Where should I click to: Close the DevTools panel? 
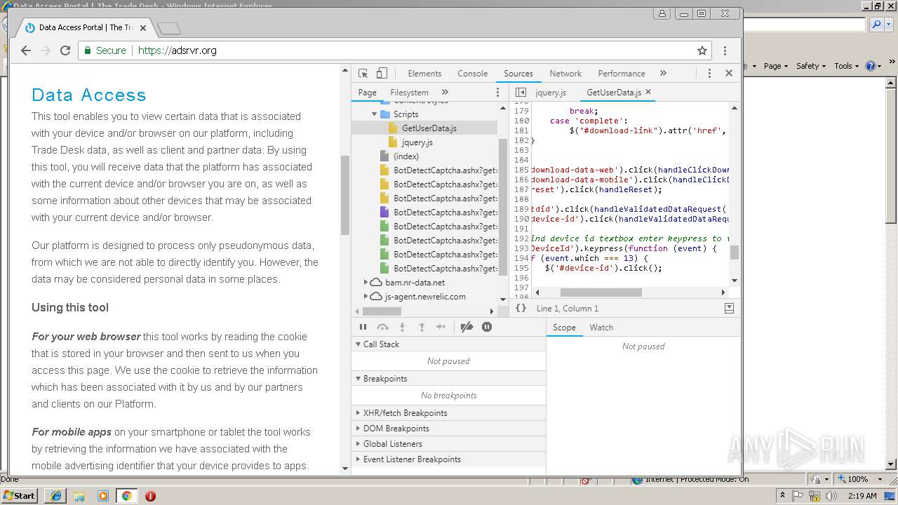[729, 73]
